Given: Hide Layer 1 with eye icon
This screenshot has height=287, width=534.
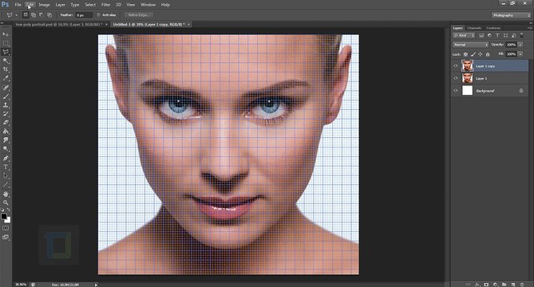Looking at the screenshot, I should coord(456,78).
